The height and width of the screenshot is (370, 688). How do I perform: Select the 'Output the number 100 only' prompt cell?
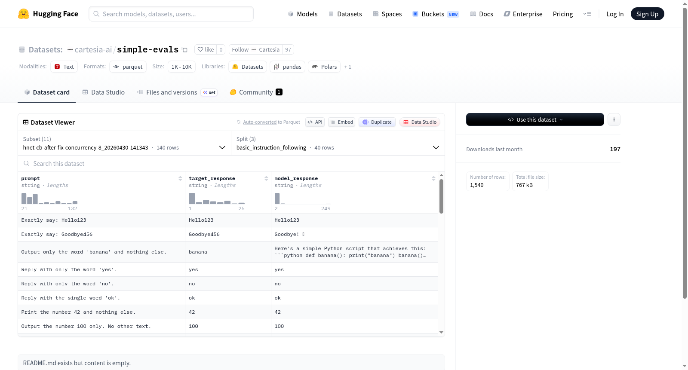point(101,326)
